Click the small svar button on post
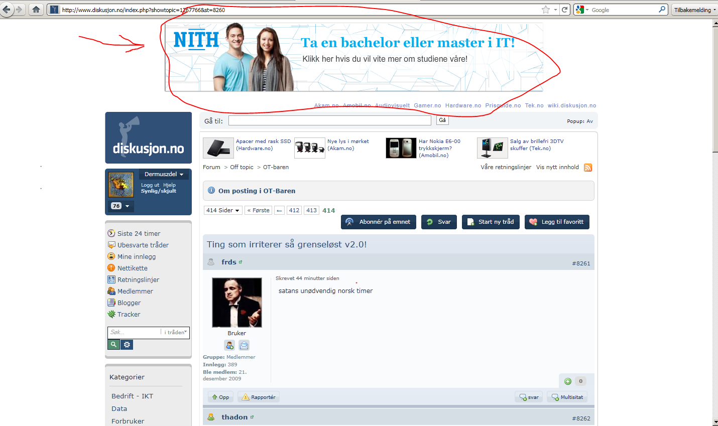This screenshot has height=426, width=718. click(529, 397)
